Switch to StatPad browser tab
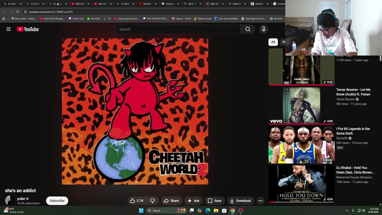 (258, 4)
